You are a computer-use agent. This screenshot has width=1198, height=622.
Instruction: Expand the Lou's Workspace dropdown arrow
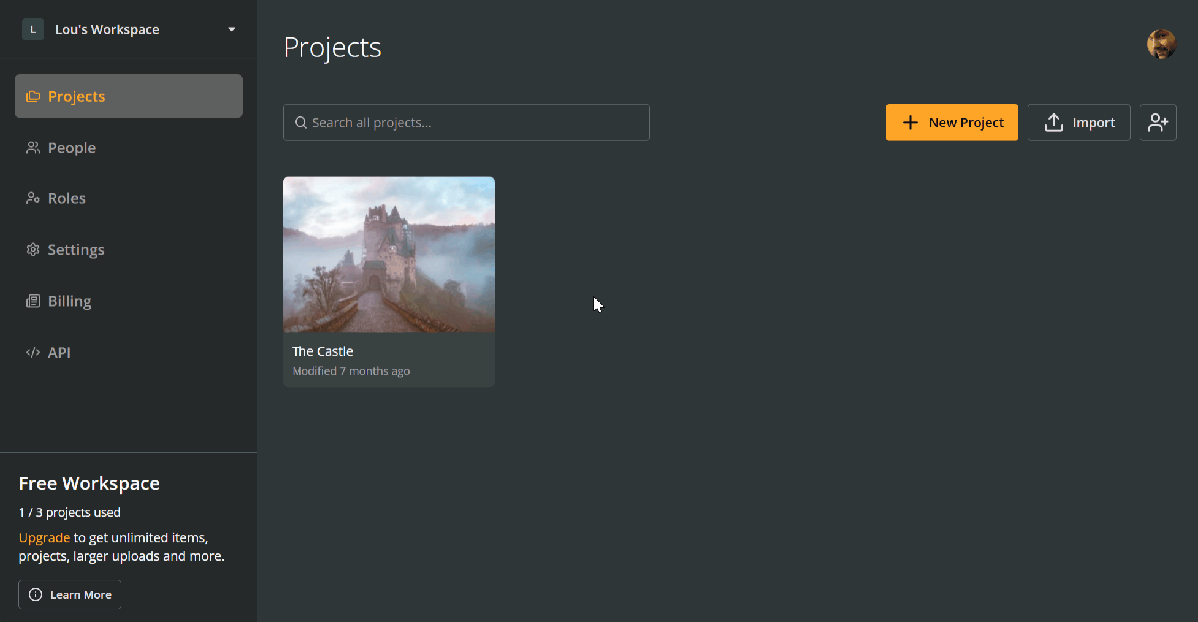pyautogui.click(x=232, y=30)
